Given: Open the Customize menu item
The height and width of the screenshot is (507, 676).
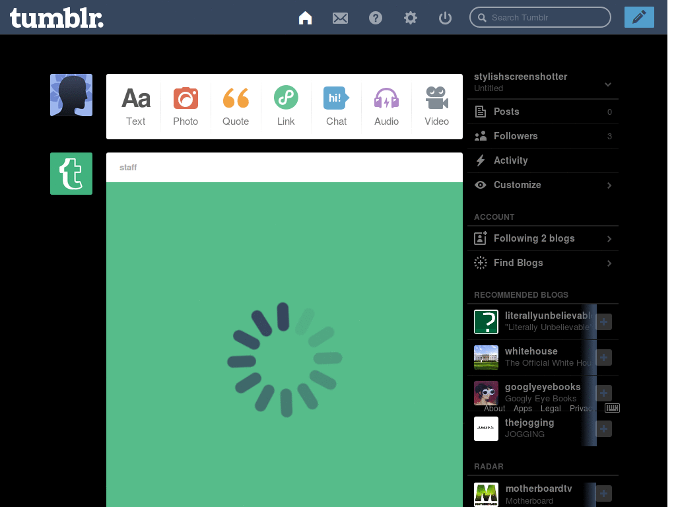Looking at the screenshot, I should click(543, 185).
